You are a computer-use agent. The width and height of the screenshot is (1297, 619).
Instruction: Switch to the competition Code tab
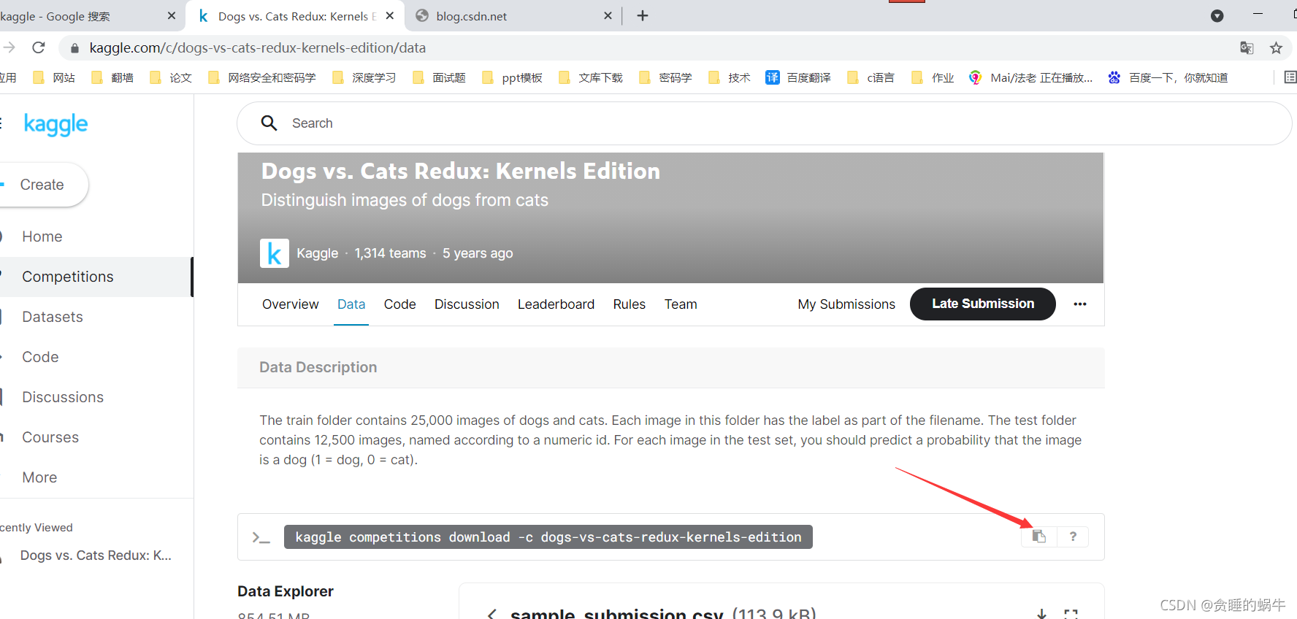click(x=400, y=304)
